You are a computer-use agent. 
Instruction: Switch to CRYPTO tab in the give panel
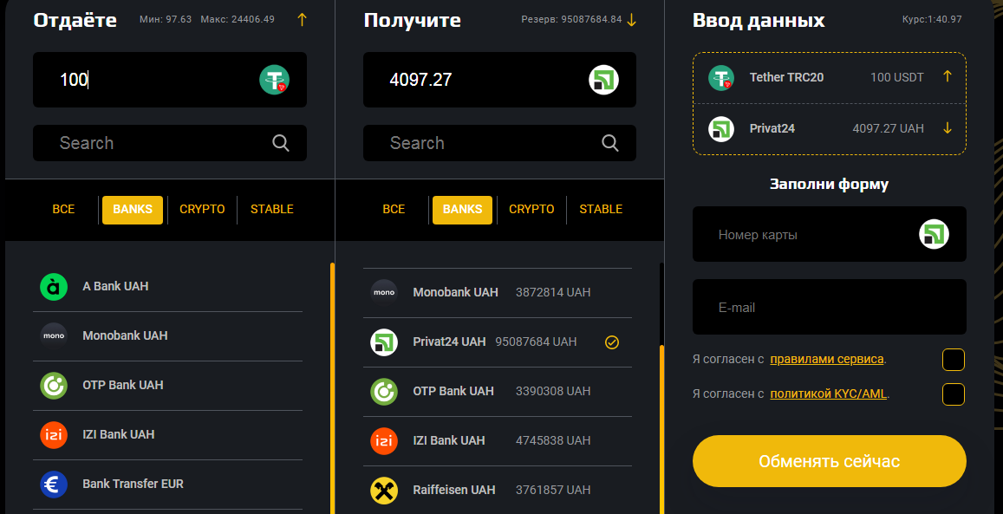click(x=202, y=209)
